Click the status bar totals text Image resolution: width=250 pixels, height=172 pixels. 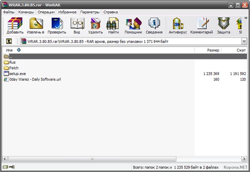(x=176, y=167)
